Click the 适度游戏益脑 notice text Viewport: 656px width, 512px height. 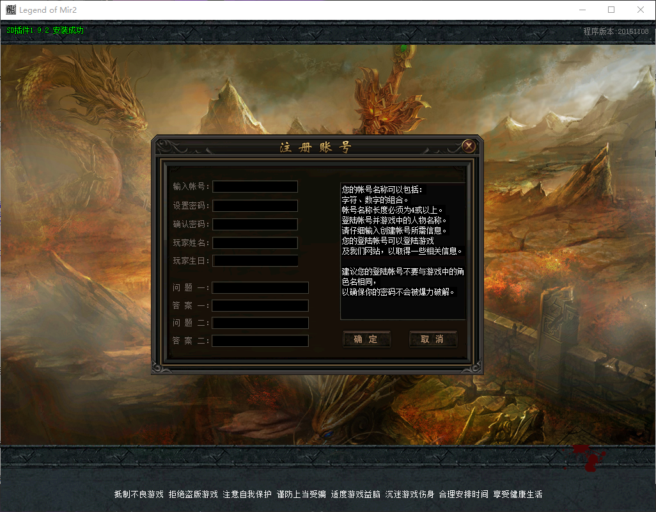click(x=355, y=495)
